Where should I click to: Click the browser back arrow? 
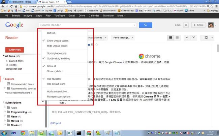(x=3, y=6)
